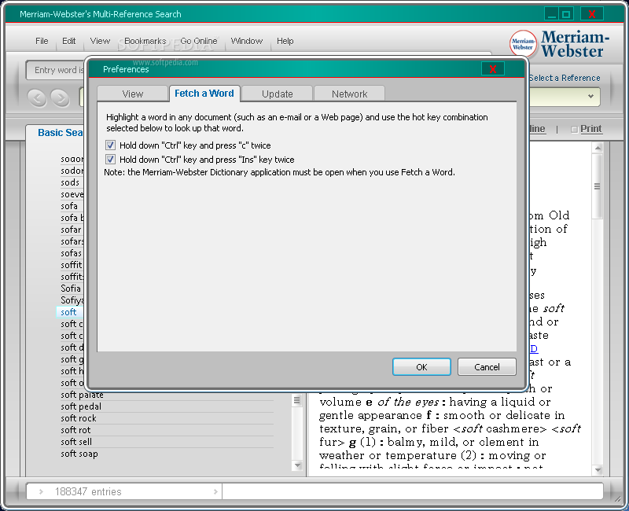Select 'soft palate' in word list

82,395
